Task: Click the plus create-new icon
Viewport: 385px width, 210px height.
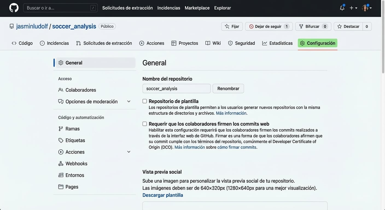Action: tap(351, 8)
